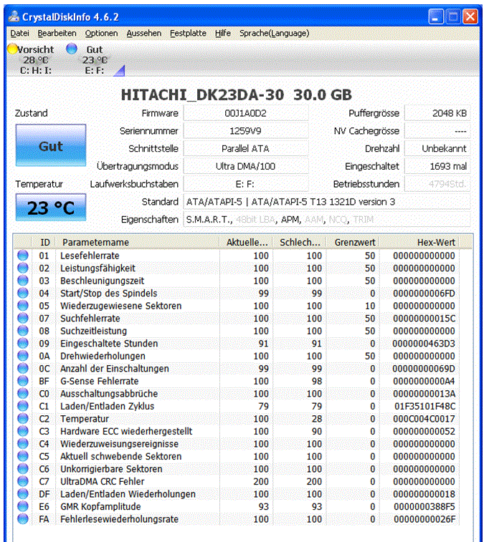The height and width of the screenshot is (542, 489).
Task: Click status icon of G-Sense Fehlerrate row
Action: click(x=23, y=381)
